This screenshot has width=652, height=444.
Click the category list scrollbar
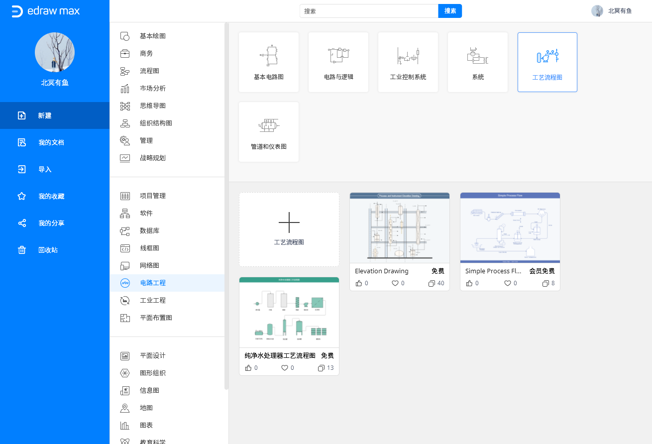coord(226,199)
